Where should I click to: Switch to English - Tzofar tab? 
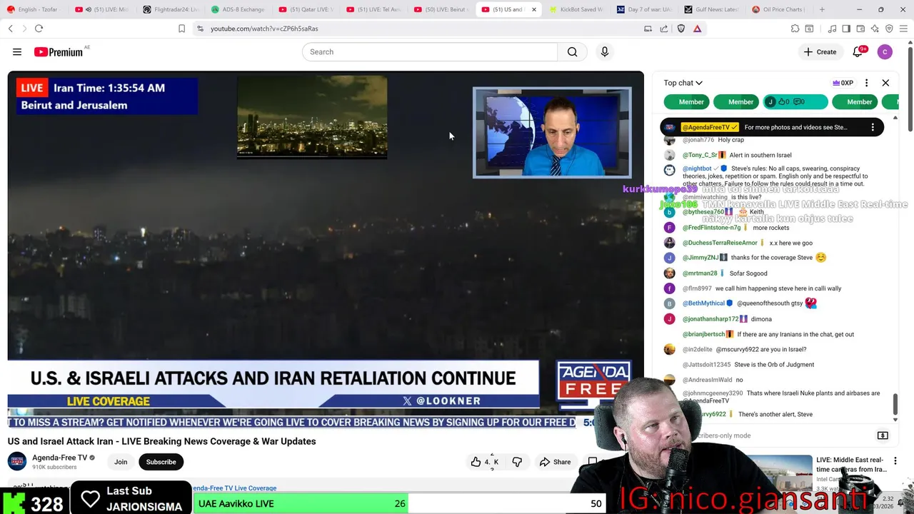pos(32,10)
